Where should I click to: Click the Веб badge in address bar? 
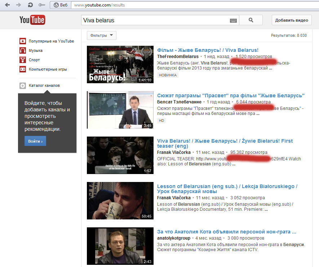click(60, 5)
